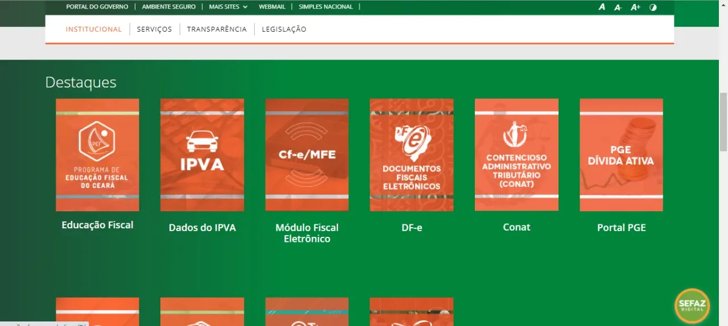The height and width of the screenshot is (326, 728).
Task: Decrease font size with A- icon
Action: click(x=618, y=7)
